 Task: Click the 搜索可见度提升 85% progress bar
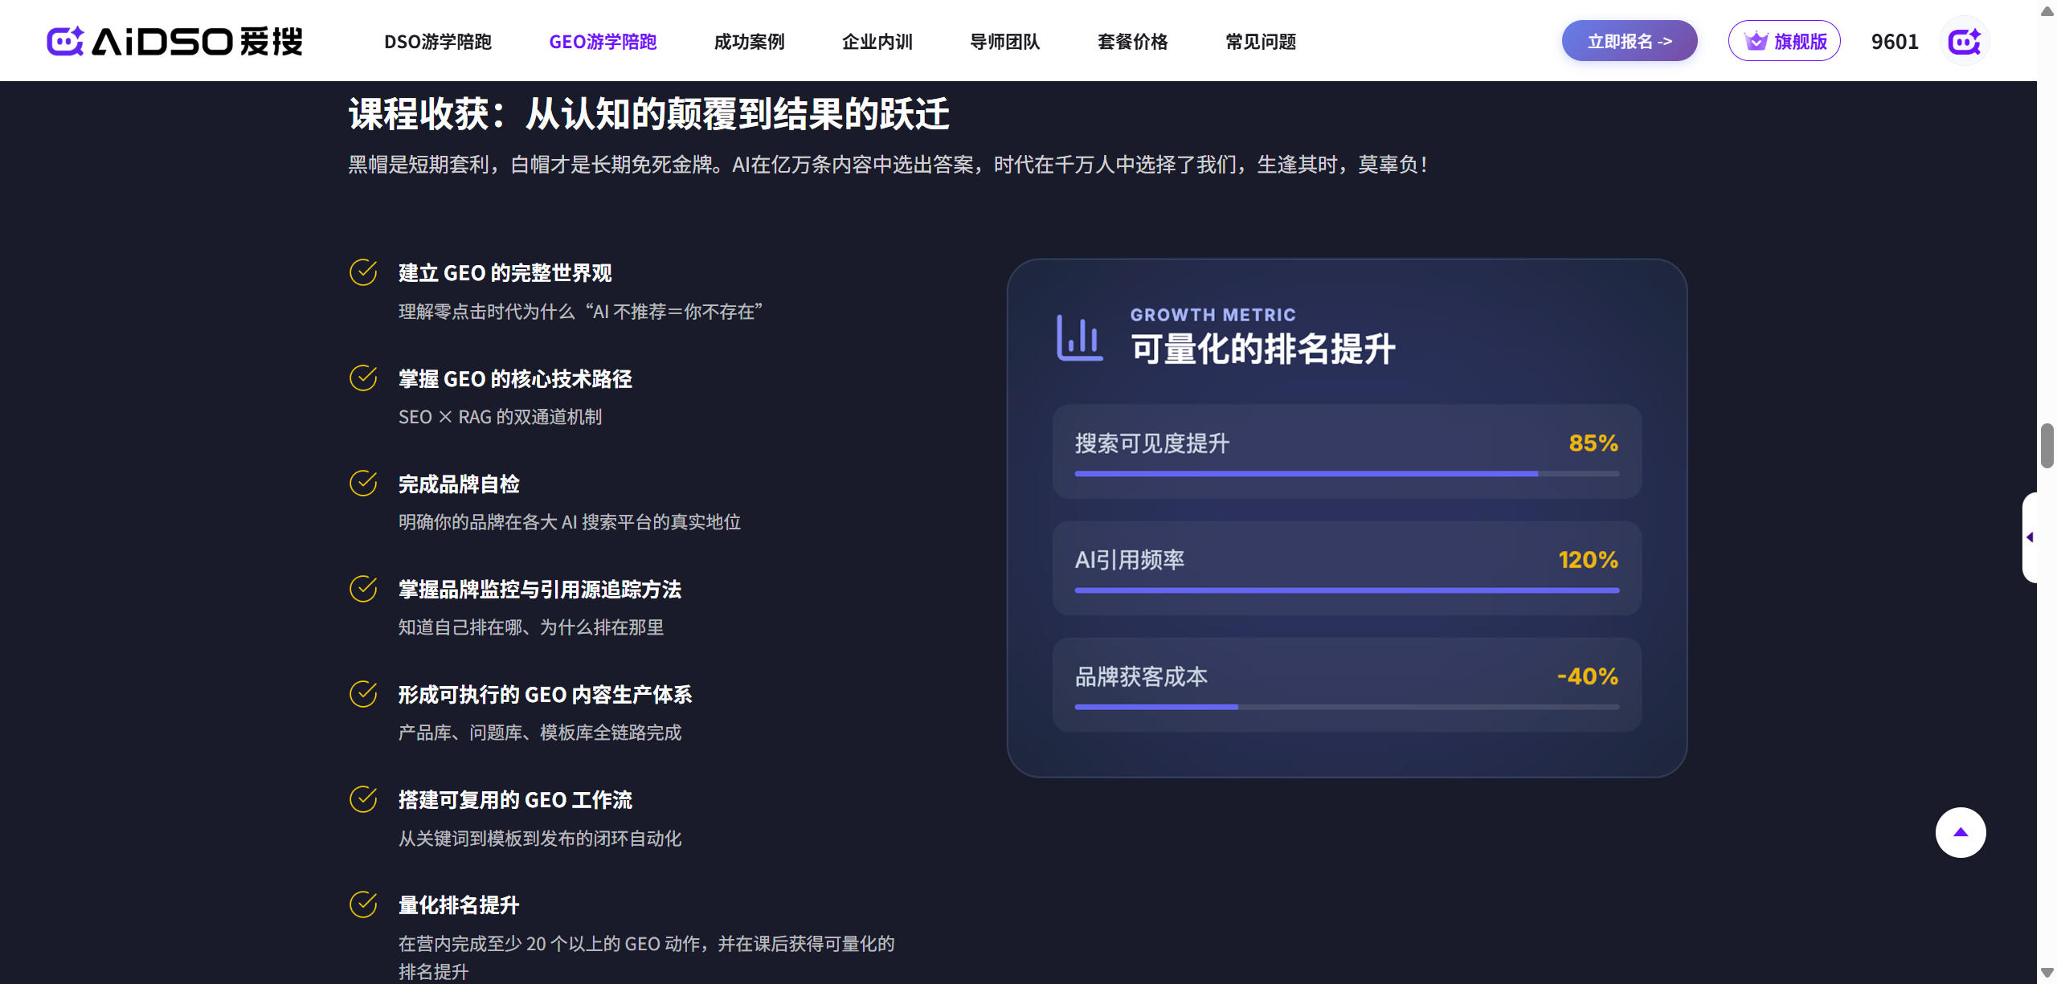(1346, 474)
